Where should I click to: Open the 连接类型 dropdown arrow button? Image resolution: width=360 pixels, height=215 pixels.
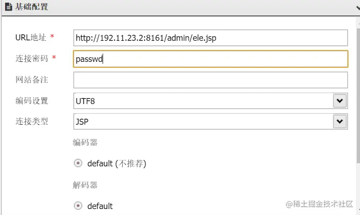point(339,121)
